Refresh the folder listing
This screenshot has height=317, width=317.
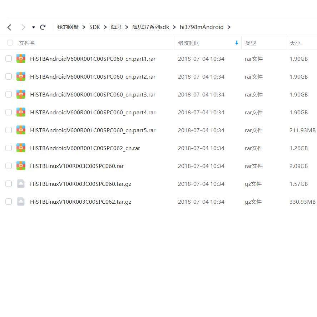[43, 27]
